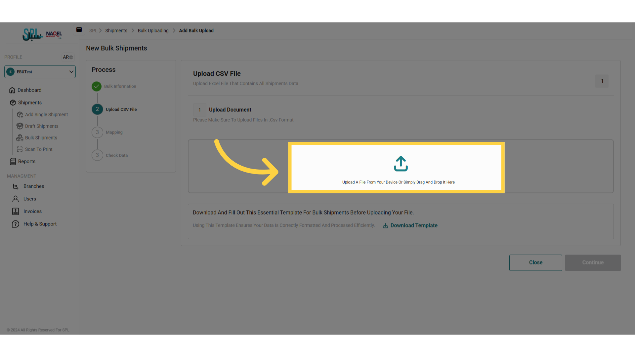Click the Shipments breadcrumb link
The image size is (635, 357).
pos(116,31)
